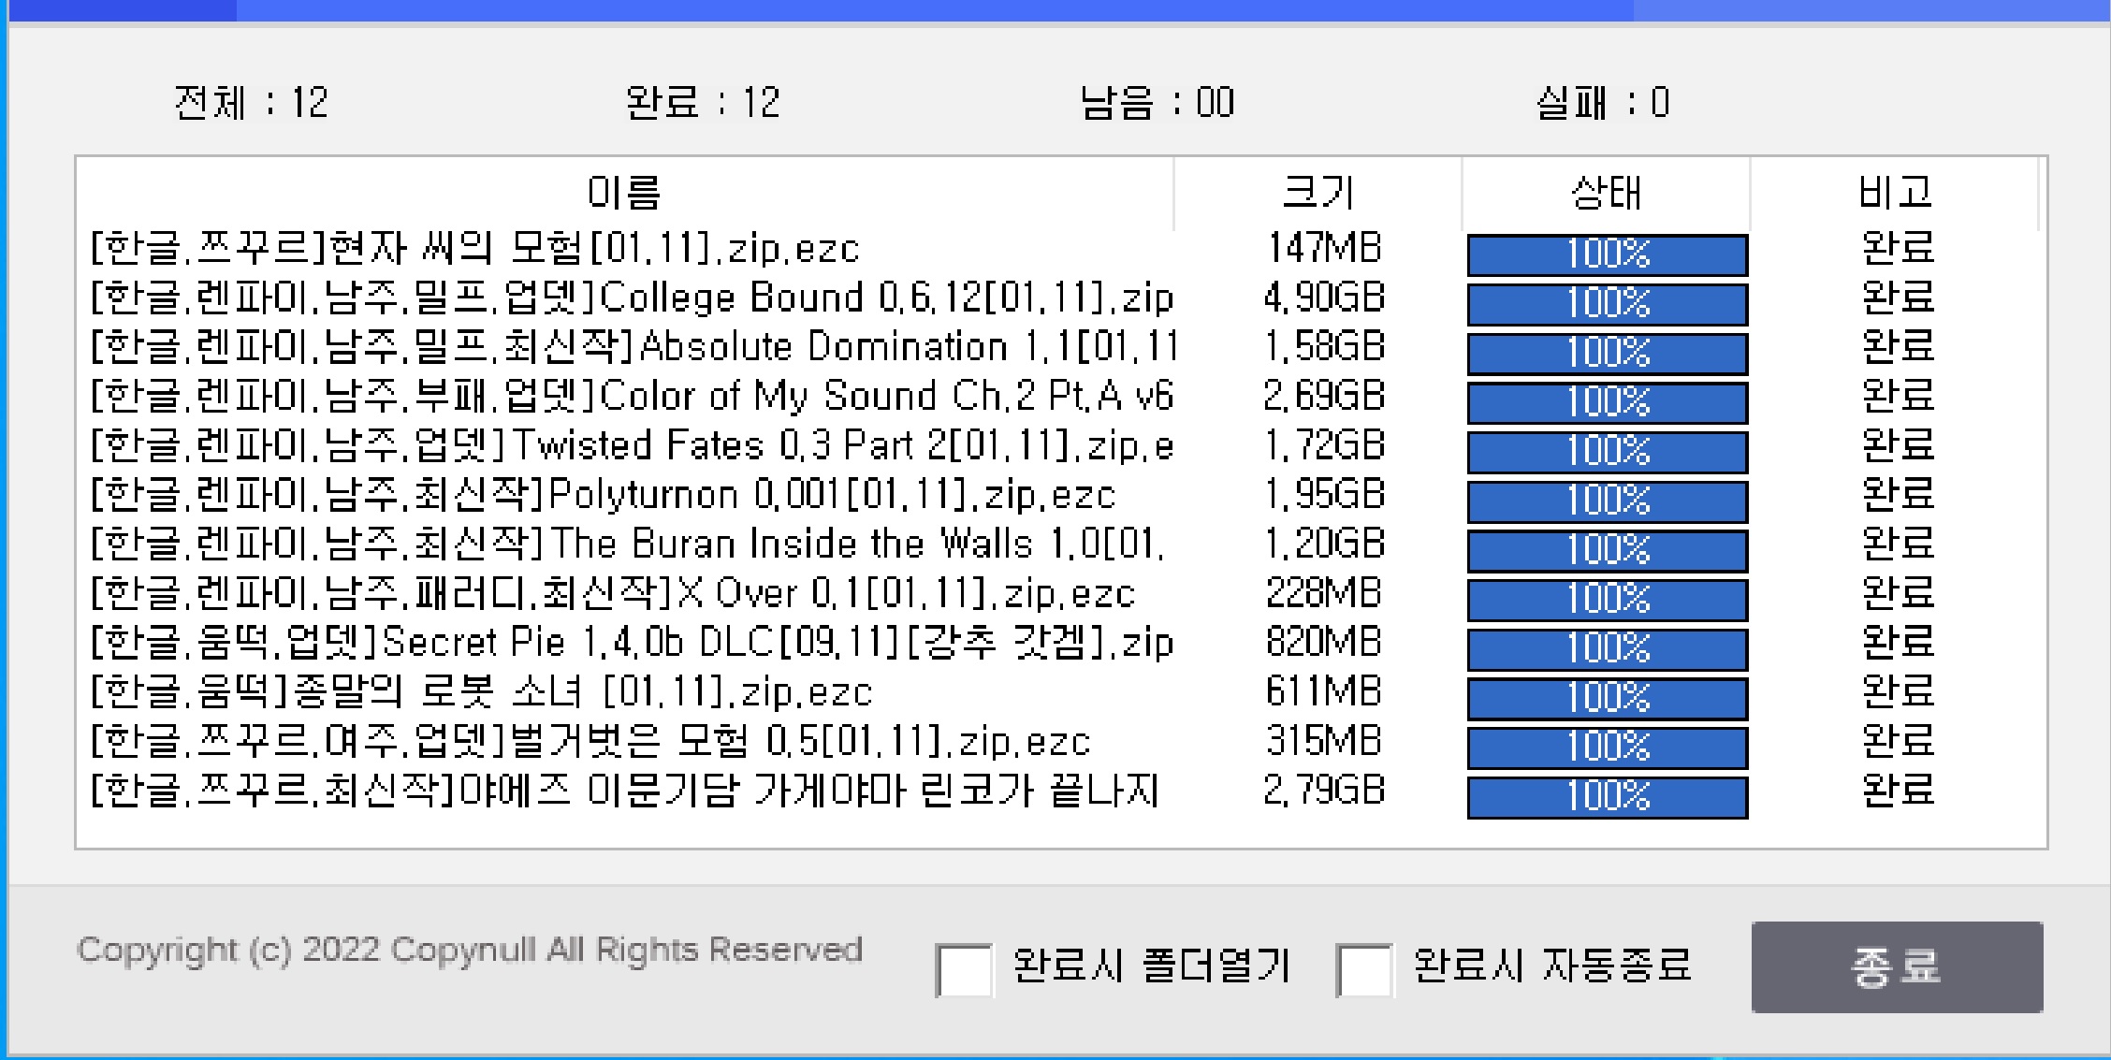Image resolution: width=2111 pixels, height=1060 pixels.
Task: Click the 상태 column header
Action: [1606, 193]
